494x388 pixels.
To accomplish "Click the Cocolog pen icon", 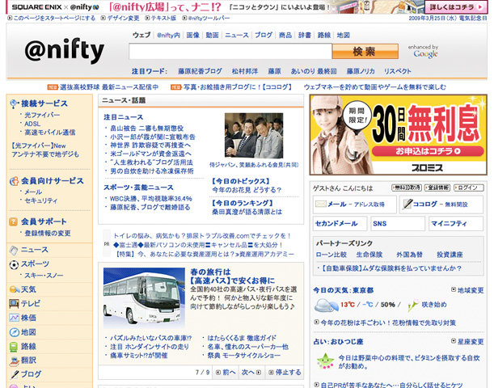I will pyautogui.click(x=407, y=204).
